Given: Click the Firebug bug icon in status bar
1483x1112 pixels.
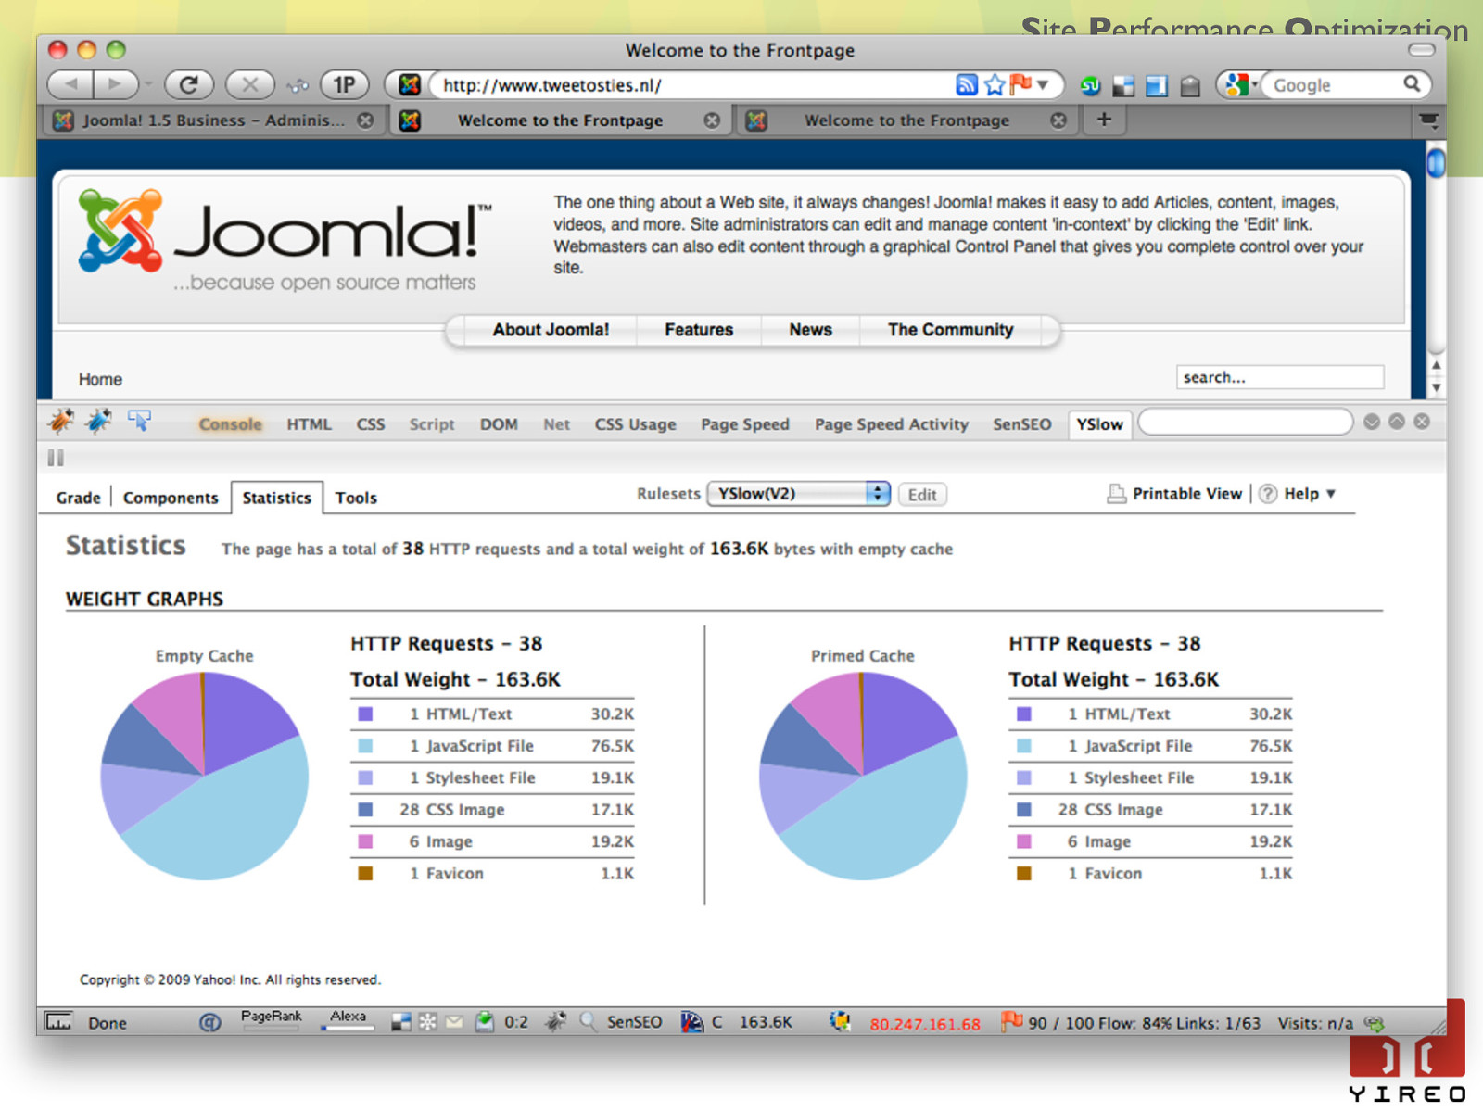Looking at the screenshot, I should [x=555, y=1022].
